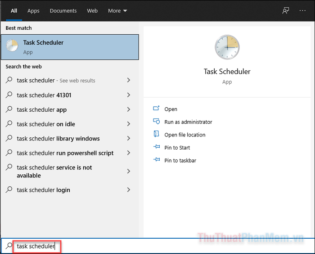Click the 'task scheduler app' suggestion text
315x254 pixels.
pyautogui.click(x=41, y=109)
